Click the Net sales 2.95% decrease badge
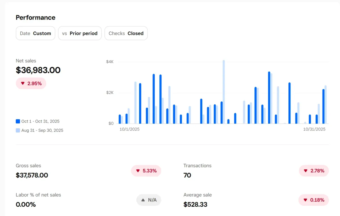Screen dimensions: 340x216 click(x=31, y=84)
